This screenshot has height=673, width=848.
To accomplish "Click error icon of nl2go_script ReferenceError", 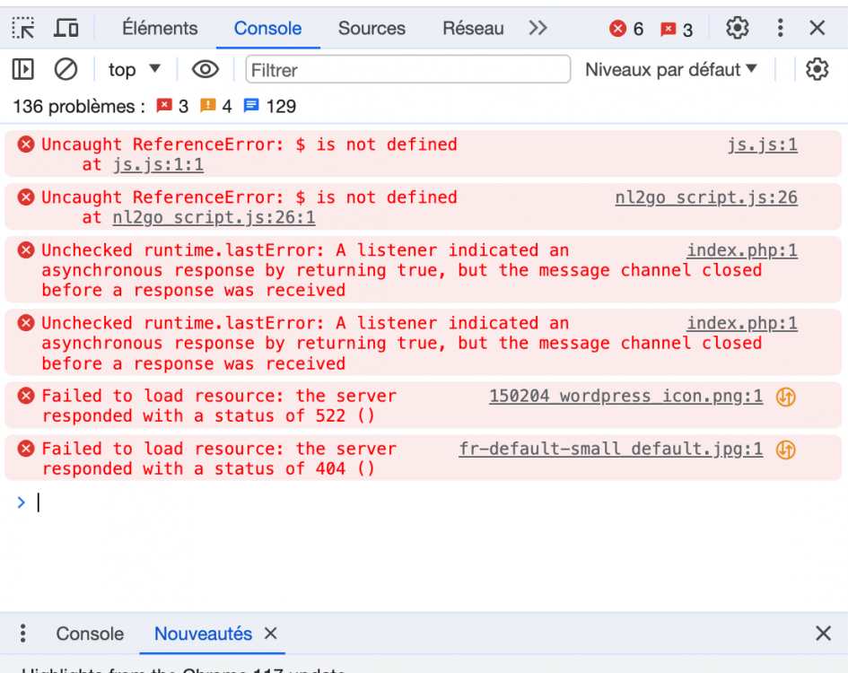I will (25, 197).
